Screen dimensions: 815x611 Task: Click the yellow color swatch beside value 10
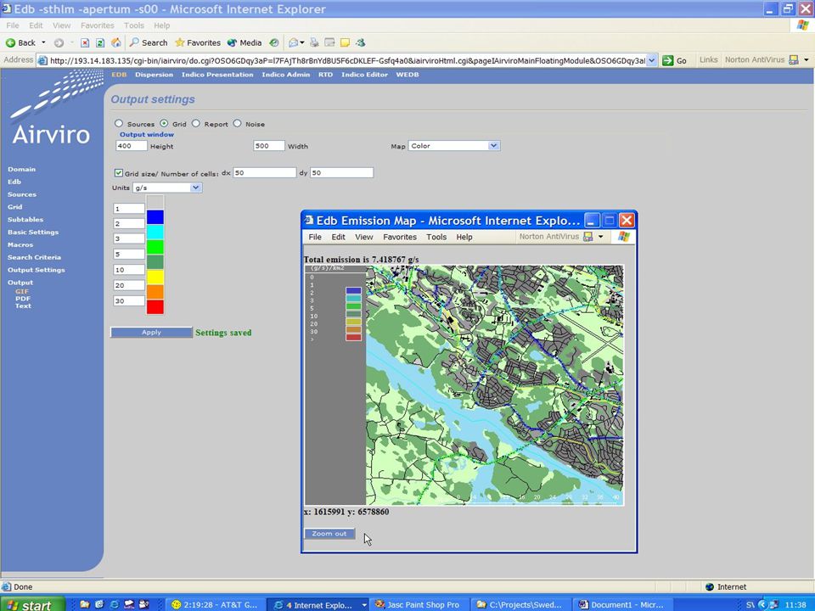155,277
